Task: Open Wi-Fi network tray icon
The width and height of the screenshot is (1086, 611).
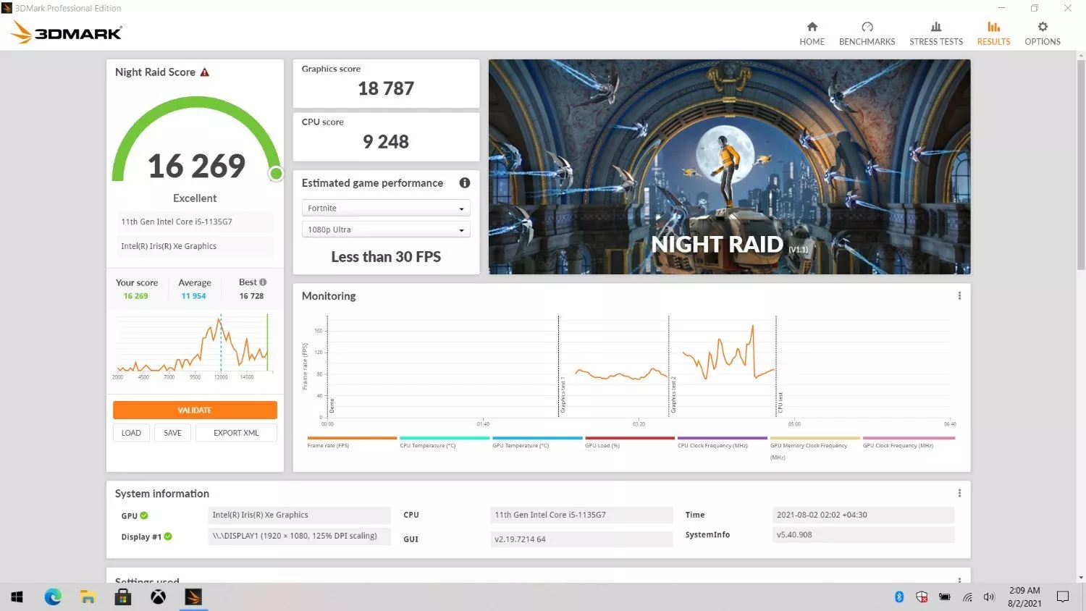Action: (967, 597)
